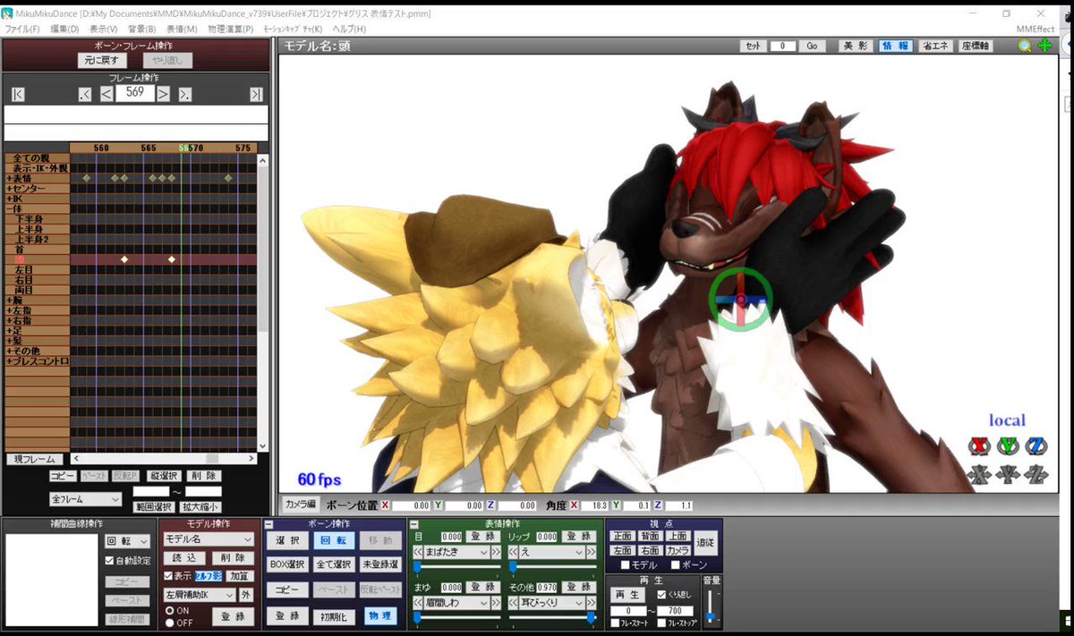Click previous << arrow for リップ morph
The image size is (1074, 636).
514,553
